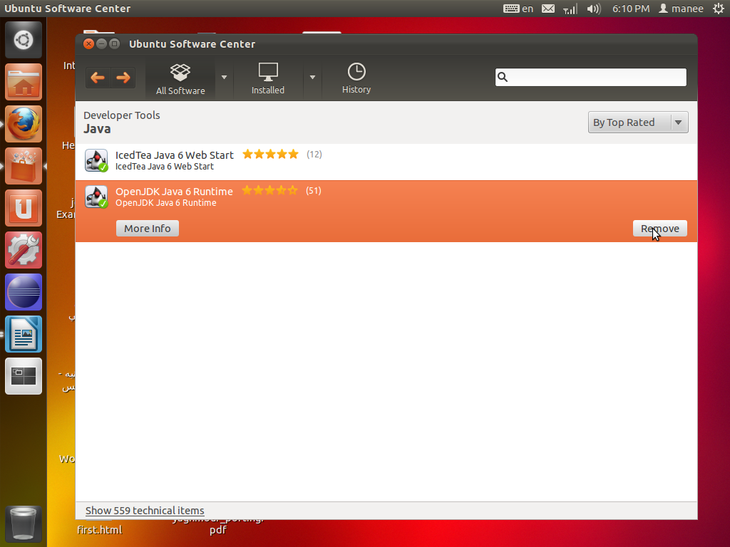Open the messaging mail indicator
730x547 pixels.
pos(548,9)
